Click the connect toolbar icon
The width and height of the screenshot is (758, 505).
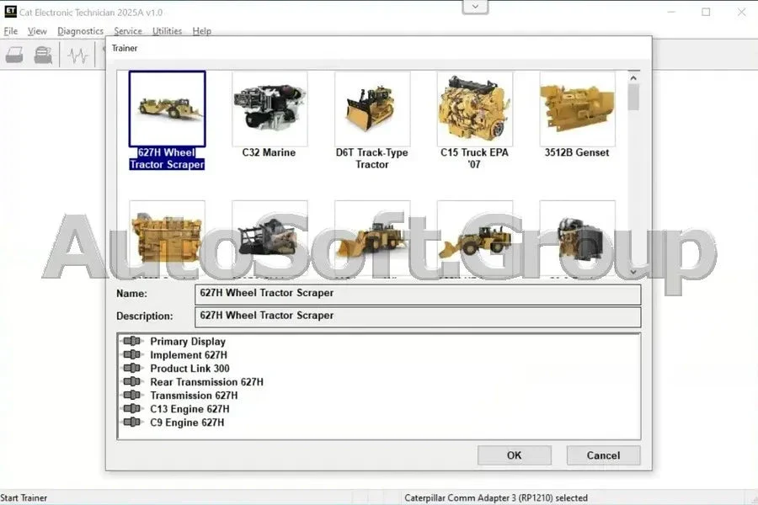(14, 56)
